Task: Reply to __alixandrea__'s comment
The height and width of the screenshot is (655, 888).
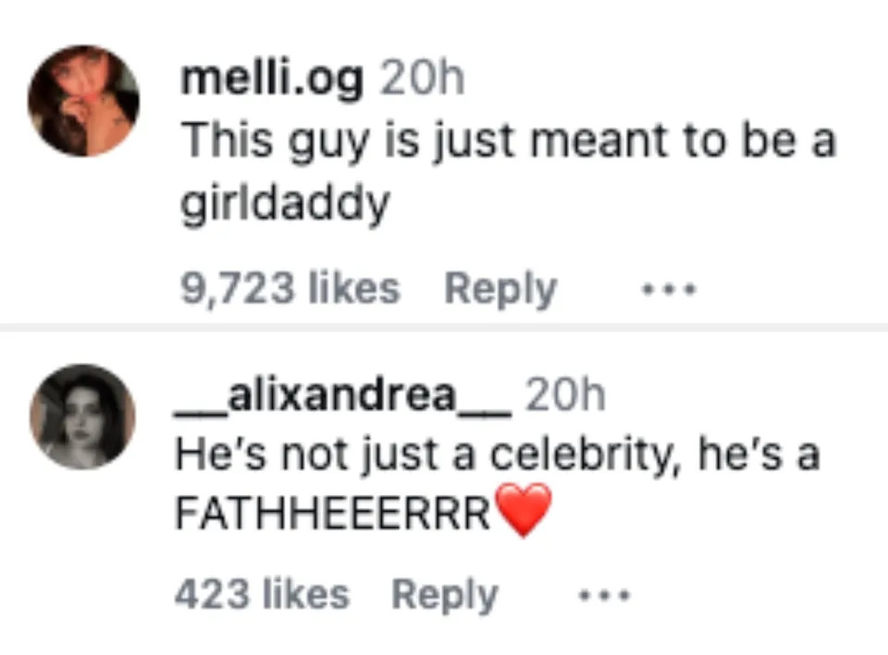Action: click(x=445, y=594)
